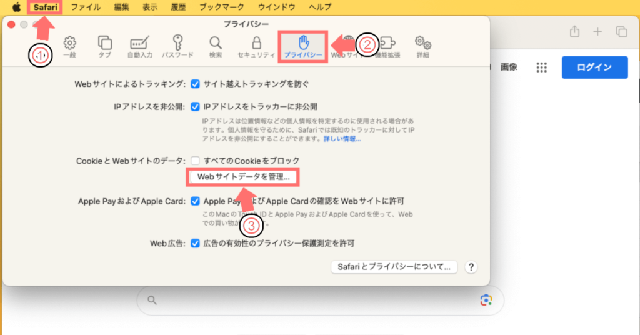Open the ウインドウ menu
The width and height of the screenshot is (640, 335).
276,7
